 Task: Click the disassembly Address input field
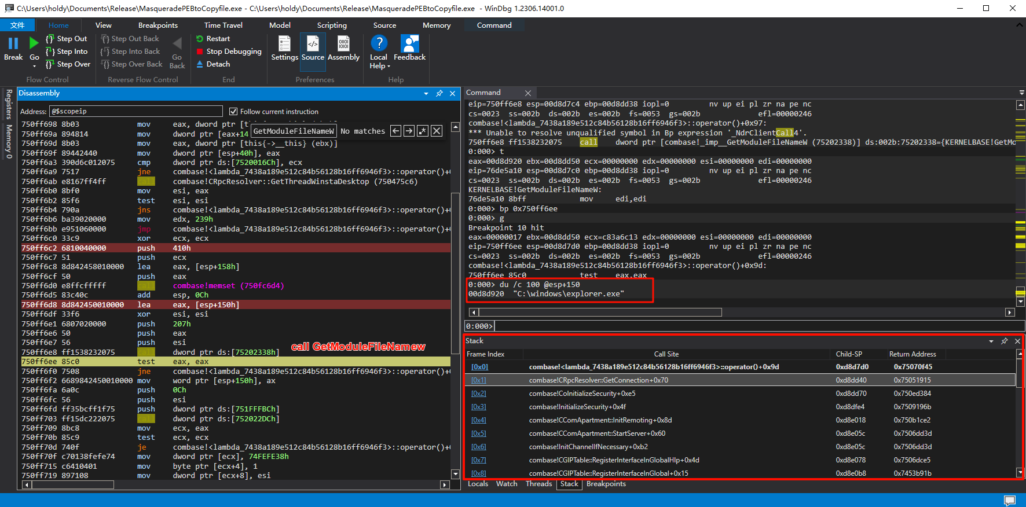tap(136, 111)
